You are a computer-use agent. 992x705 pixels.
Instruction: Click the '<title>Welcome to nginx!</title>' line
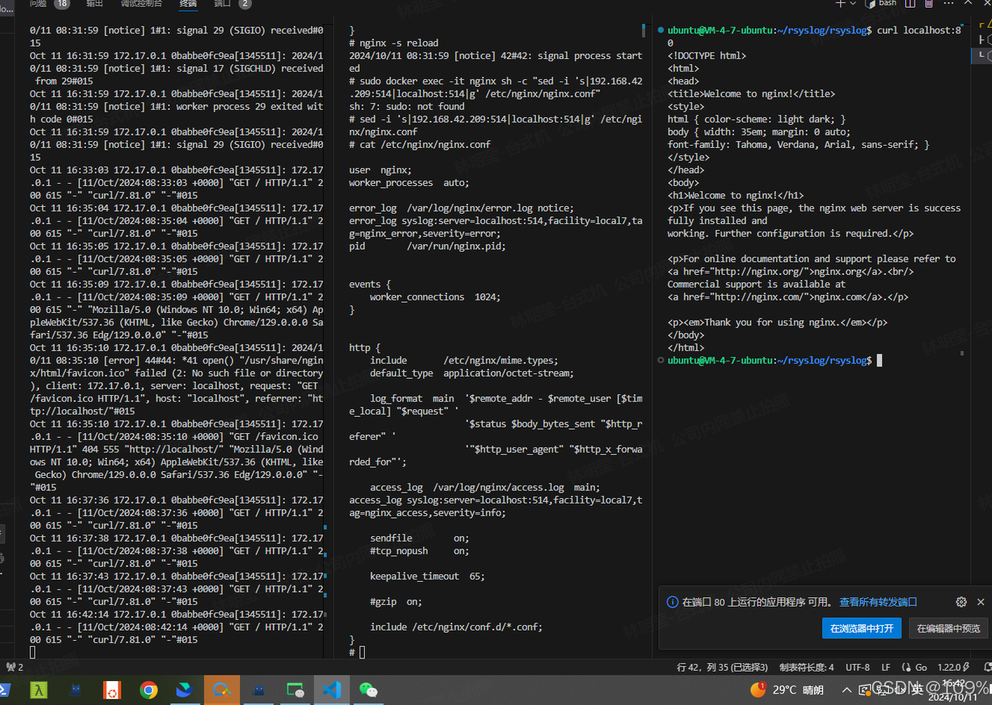click(x=752, y=94)
